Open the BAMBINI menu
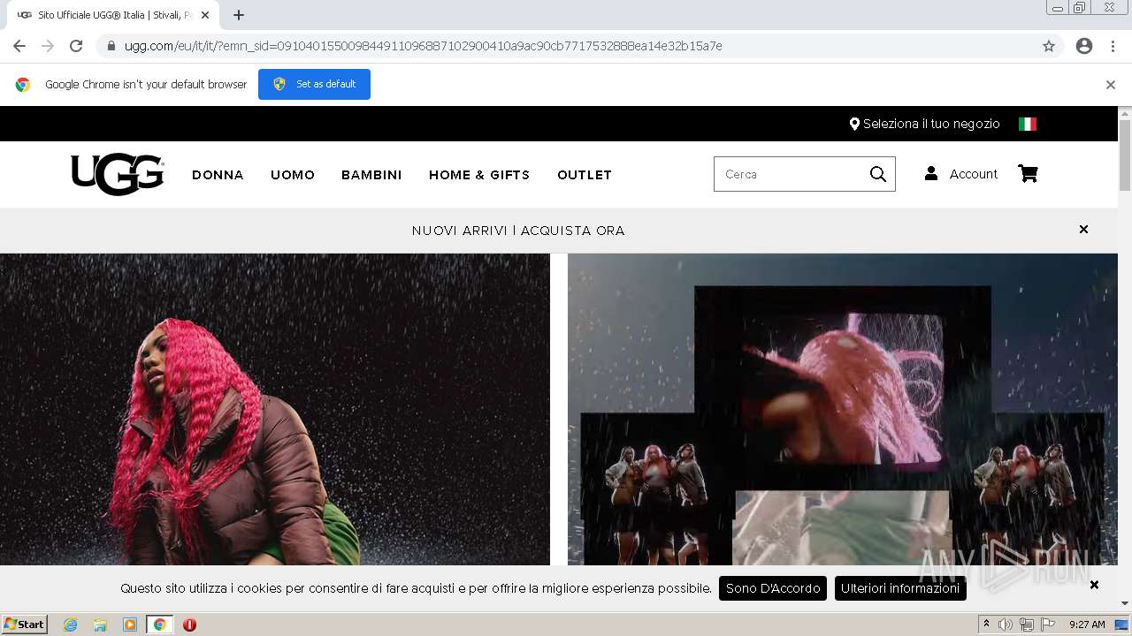Image resolution: width=1132 pixels, height=636 pixels. [371, 175]
